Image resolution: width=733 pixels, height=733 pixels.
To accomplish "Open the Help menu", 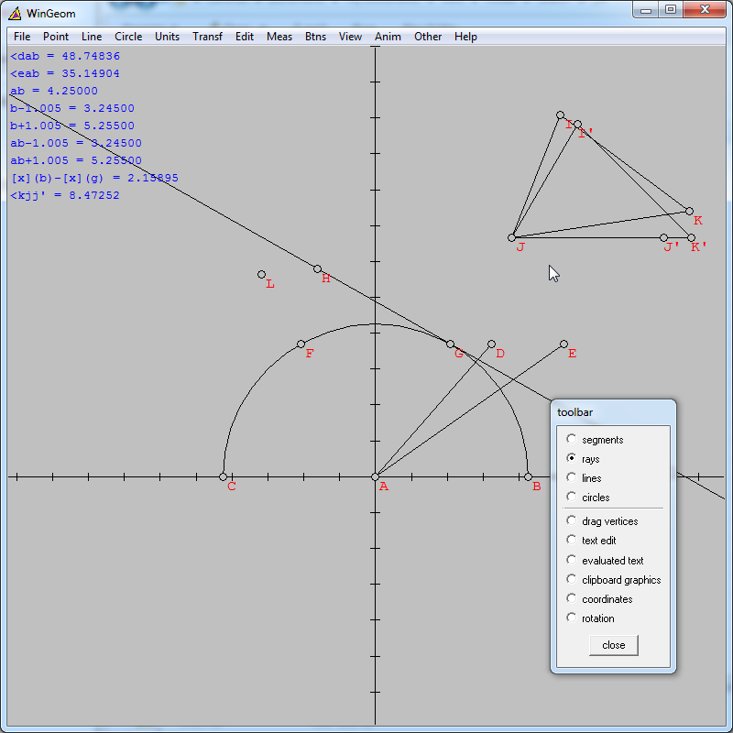I will tap(465, 37).
